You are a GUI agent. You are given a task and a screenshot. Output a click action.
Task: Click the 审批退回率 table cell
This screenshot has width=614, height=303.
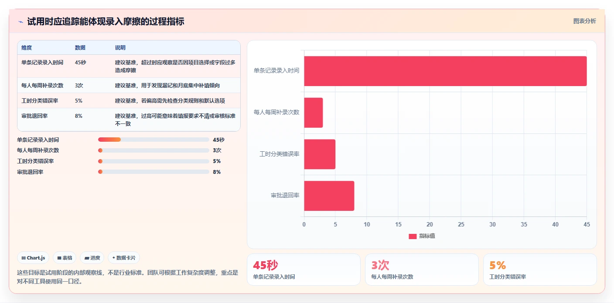(34, 116)
